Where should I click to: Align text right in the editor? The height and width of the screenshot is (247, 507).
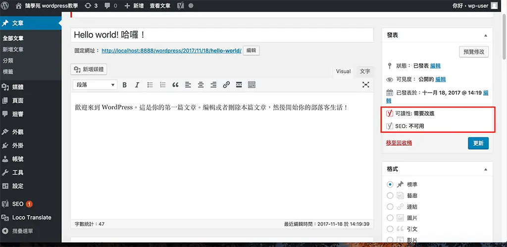point(213,85)
